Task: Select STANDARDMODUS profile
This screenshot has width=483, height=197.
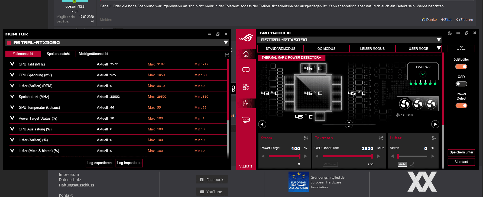Action: click(280, 49)
